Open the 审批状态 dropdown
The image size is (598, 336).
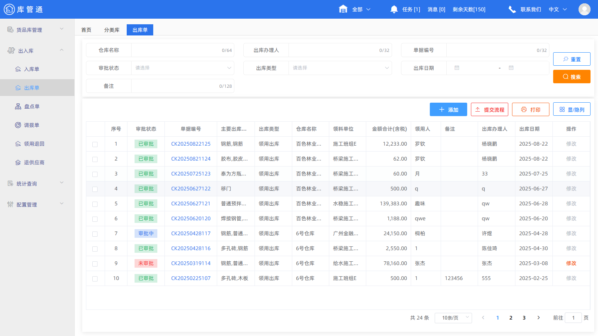(182, 68)
